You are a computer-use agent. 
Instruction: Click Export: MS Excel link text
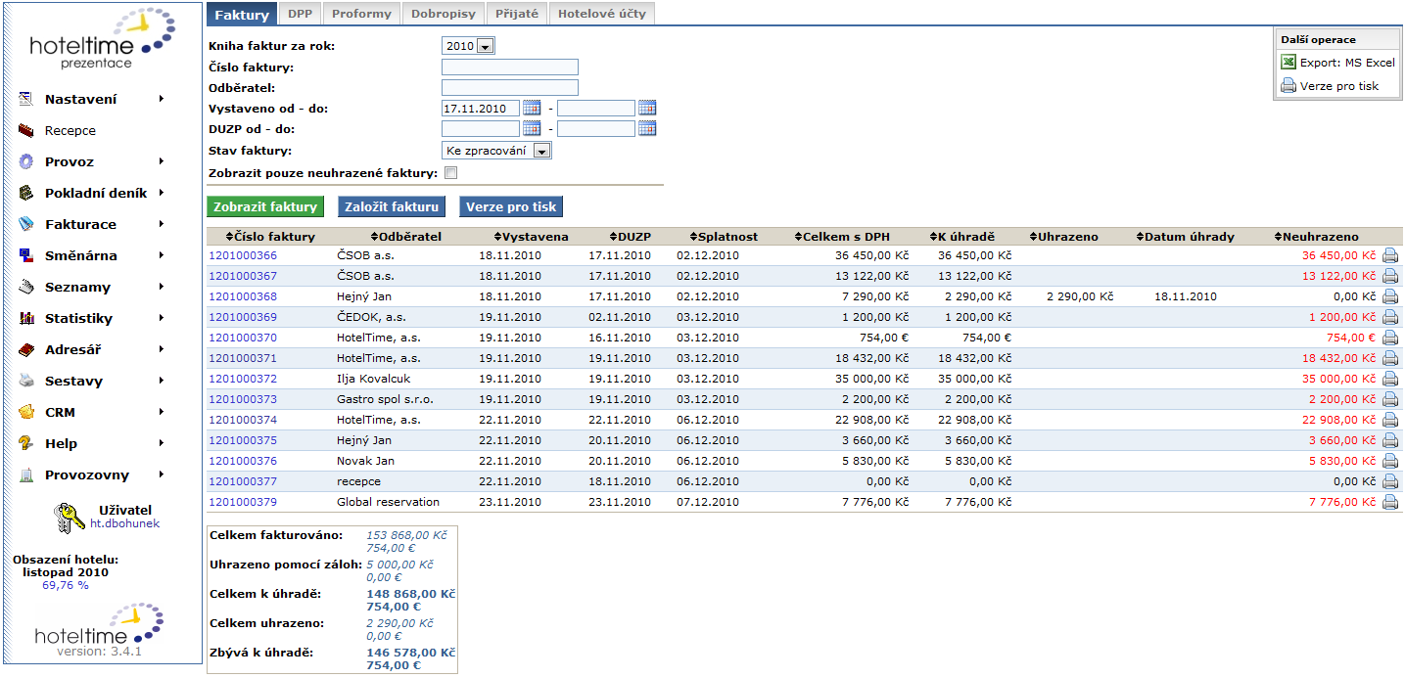click(1347, 63)
